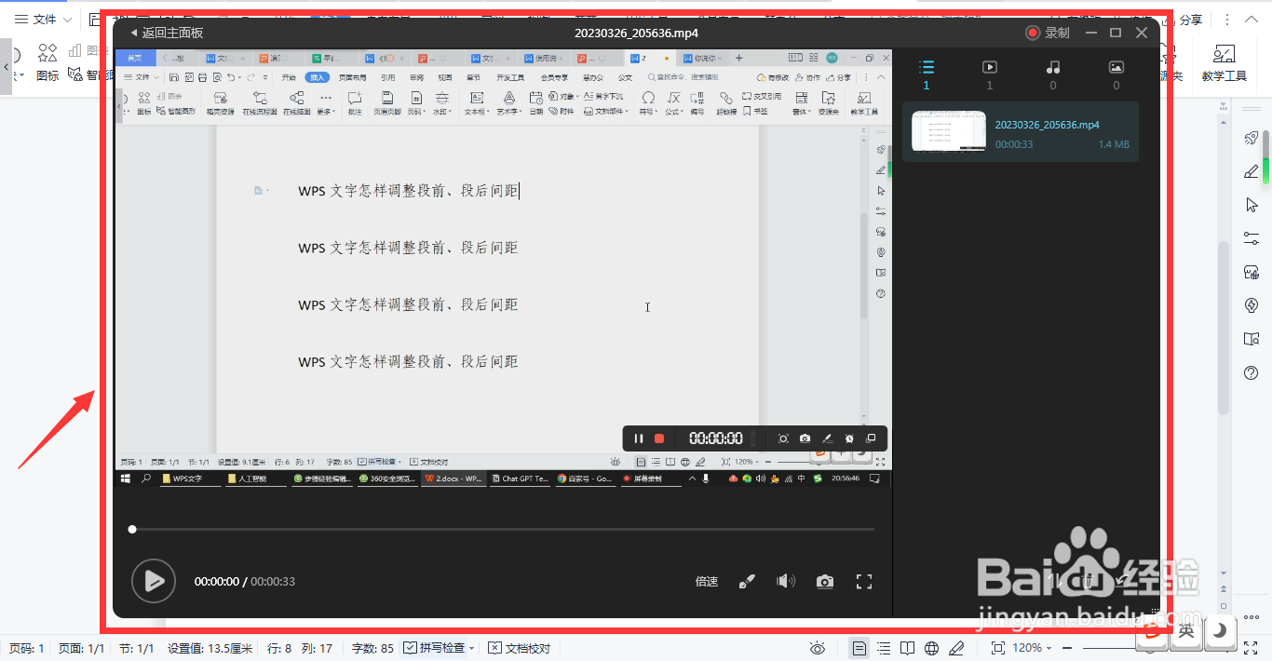Toggle eye protection mode in WPS status bar
Image resolution: width=1272 pixels, height=661 pixels.
[x=818, y=648]
